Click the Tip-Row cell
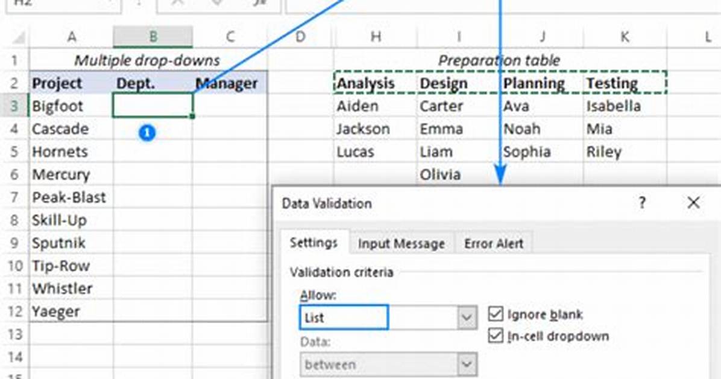This screenshot has width=721, height=379. pos(71,266)
